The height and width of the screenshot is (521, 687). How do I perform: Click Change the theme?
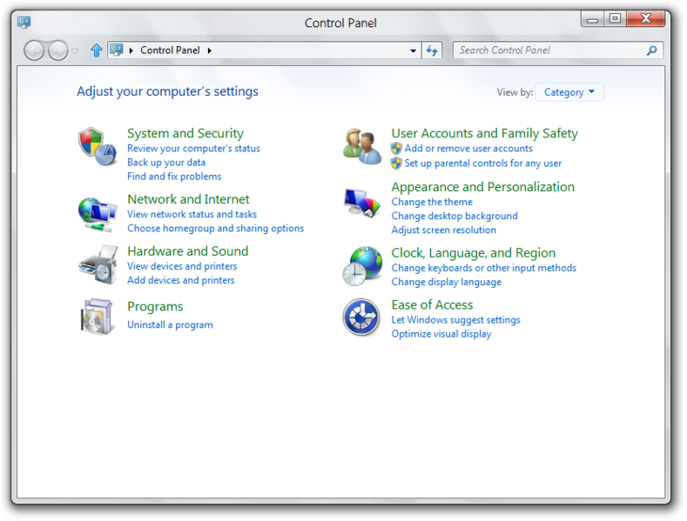coord(432,202)
